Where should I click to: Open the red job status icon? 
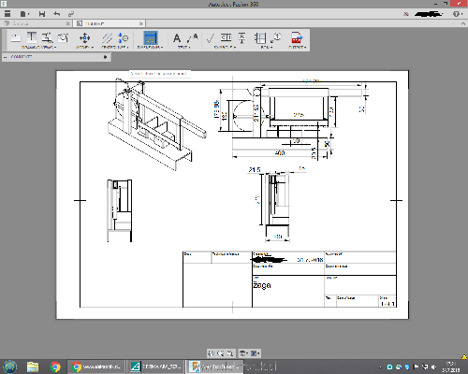pos(406,14)
